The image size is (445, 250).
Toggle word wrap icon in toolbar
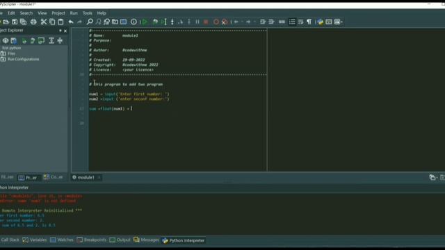click(x=300, y=22)
